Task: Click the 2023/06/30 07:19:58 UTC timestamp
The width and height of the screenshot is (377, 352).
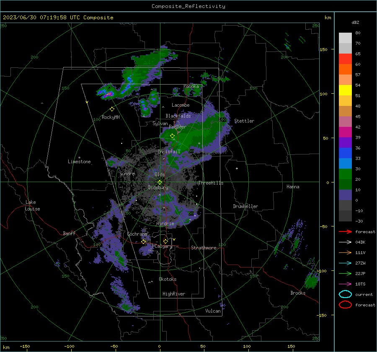Action: 36,18
